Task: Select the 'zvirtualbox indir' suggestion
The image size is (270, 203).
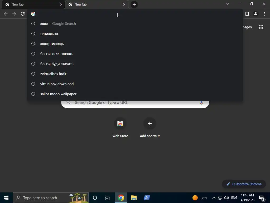Action: 135,74
